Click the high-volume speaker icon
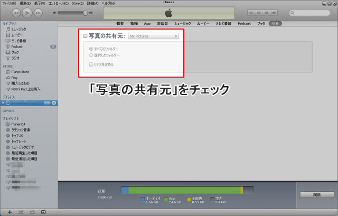This screenshot has width=338, height=216. 91,13
